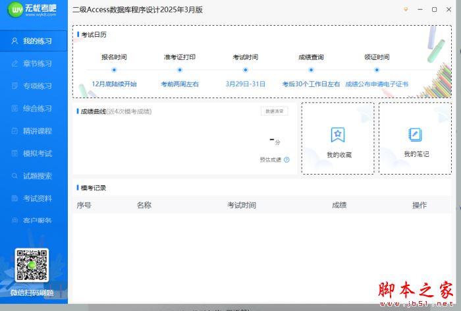
Task: Click the 我的收藏 label
Action: coord(339,155)
